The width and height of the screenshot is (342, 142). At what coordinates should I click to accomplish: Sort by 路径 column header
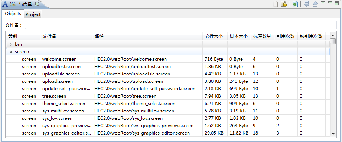[x=147, y=36]
